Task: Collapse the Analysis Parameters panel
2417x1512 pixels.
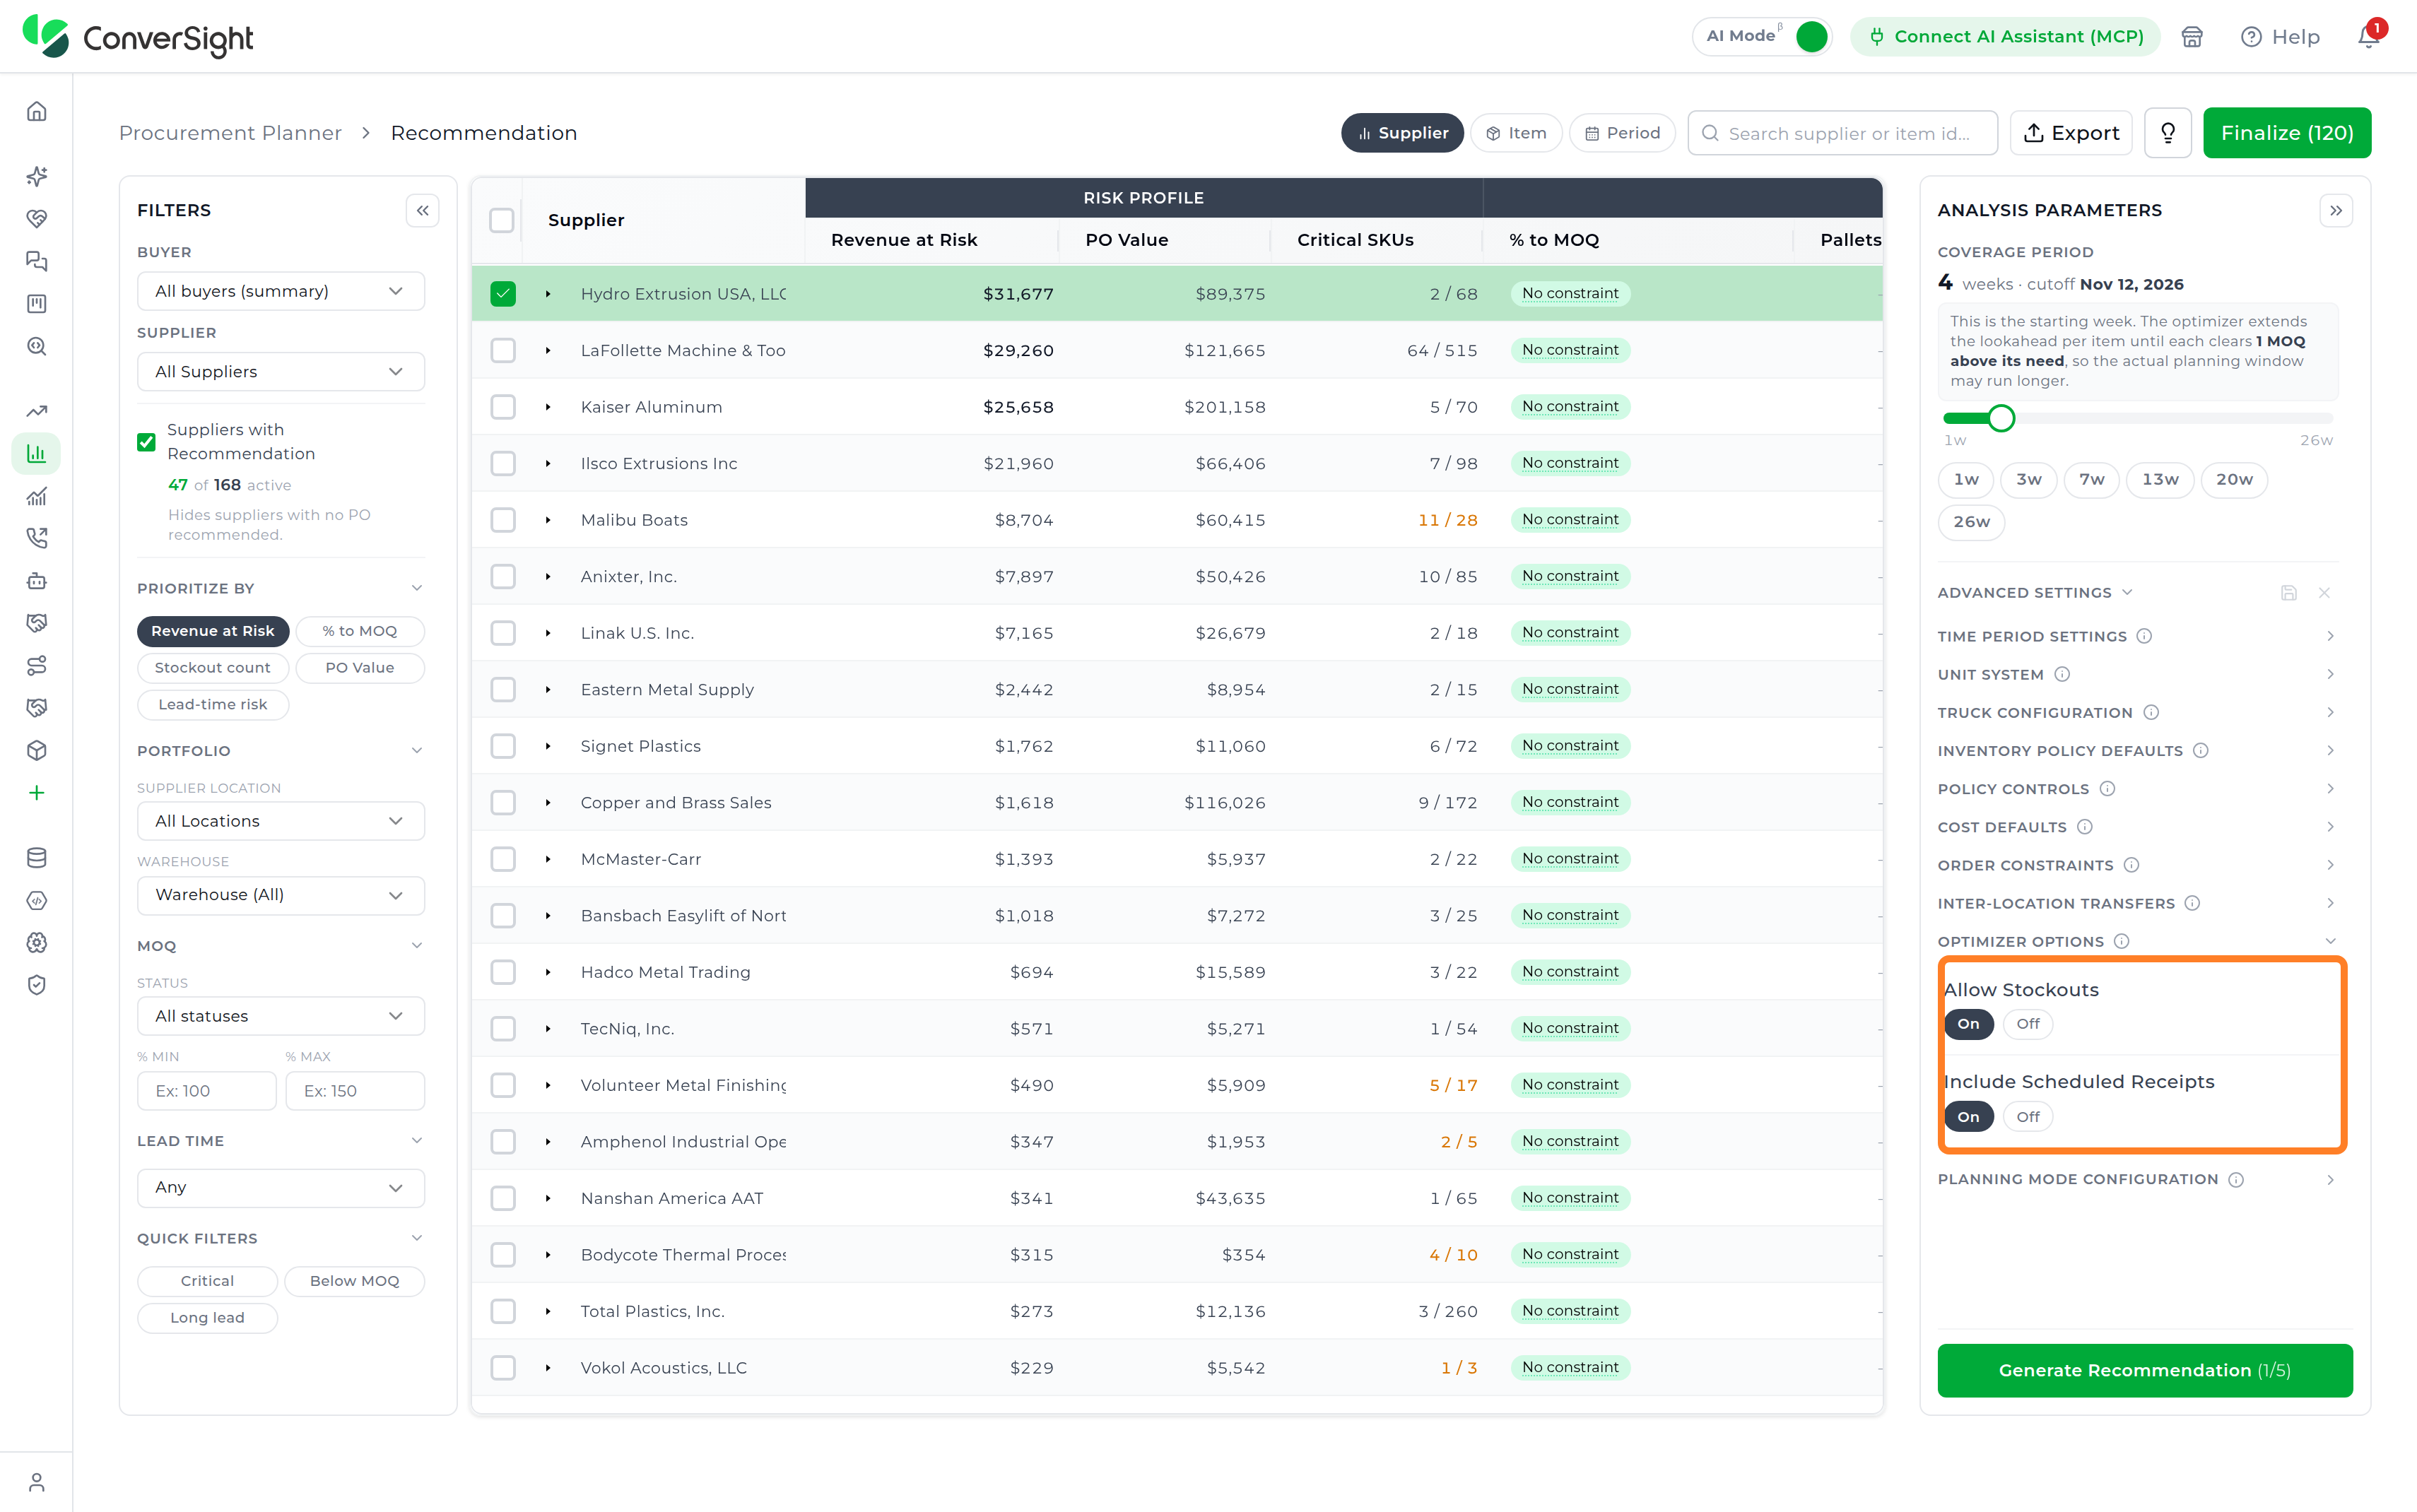Action: click(2336, 210)
